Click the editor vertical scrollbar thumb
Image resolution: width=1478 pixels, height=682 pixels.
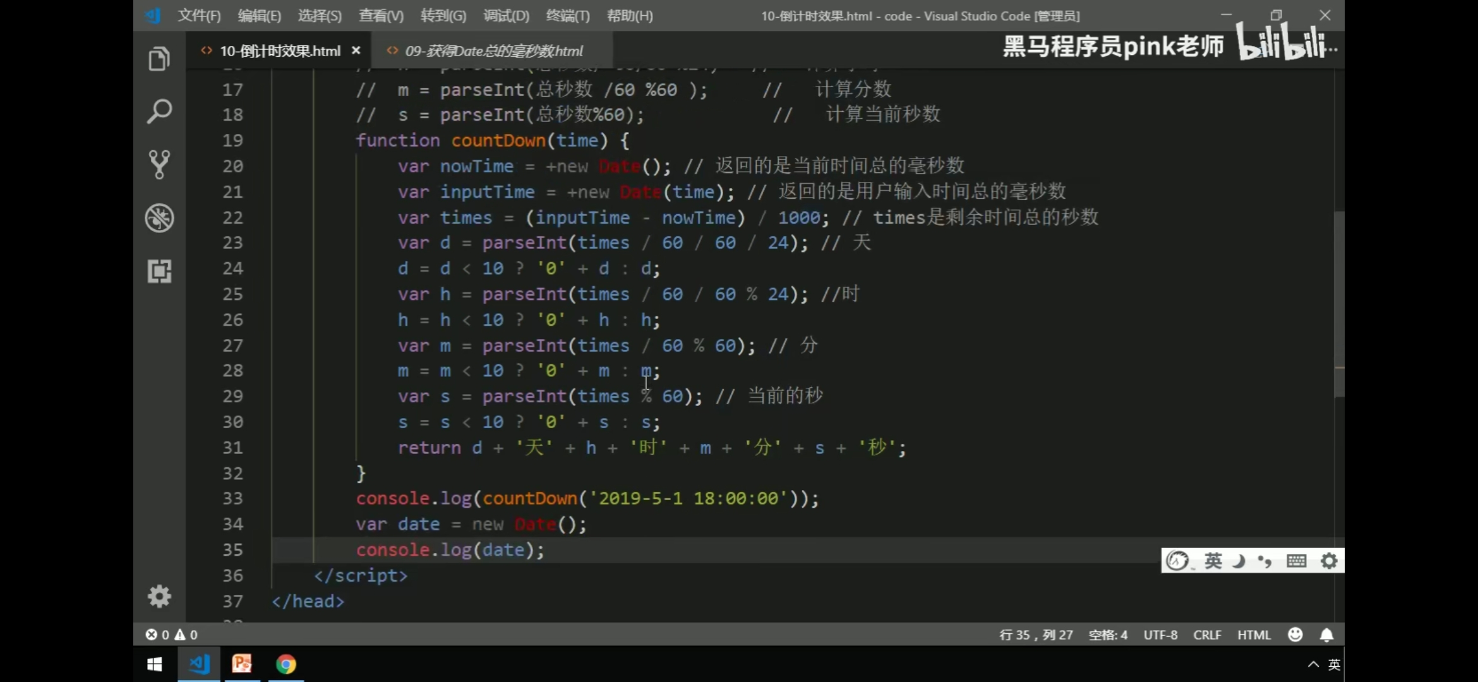1339,303
